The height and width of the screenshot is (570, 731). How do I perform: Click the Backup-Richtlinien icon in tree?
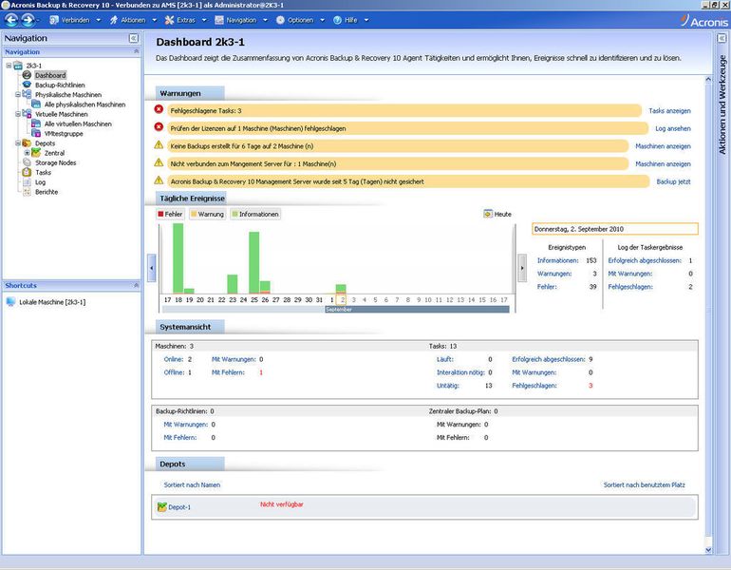(27, 85)
